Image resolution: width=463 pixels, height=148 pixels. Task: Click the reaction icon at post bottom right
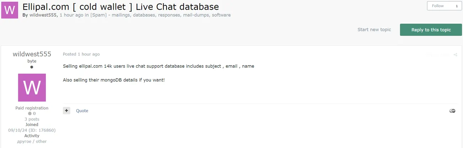click(452, 111)
